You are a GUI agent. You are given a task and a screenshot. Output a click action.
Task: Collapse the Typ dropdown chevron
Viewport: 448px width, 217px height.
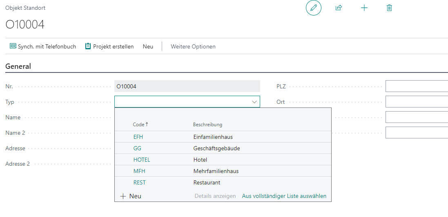click(x=254, y=102)
